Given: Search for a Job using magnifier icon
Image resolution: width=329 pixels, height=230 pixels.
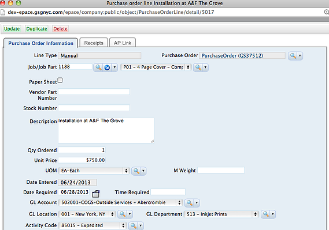Looking at the screenshot, I should tap(98, 67).
